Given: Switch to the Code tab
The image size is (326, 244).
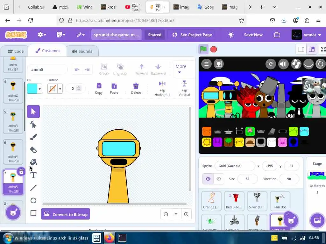Looking at the screenshot, I should point(15,51).
